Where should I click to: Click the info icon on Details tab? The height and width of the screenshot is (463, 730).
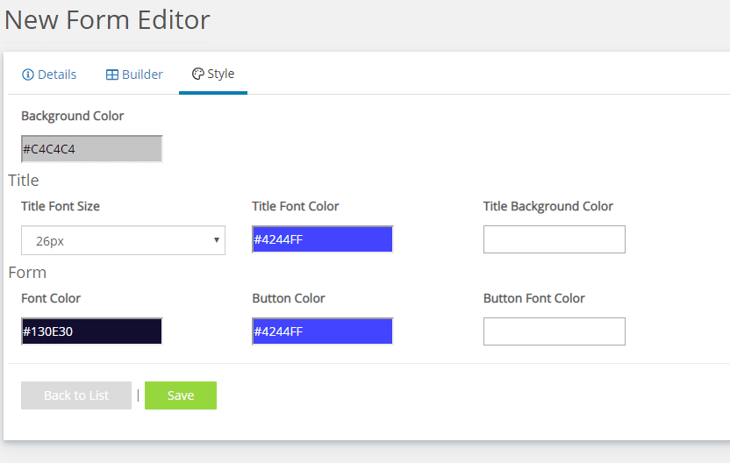(x=28, y=75)
